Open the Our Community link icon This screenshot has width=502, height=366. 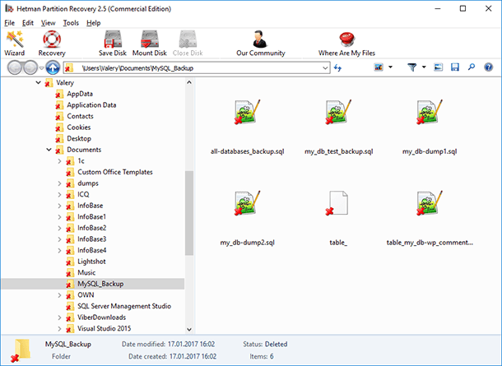pyautogui.click(x=260, y=39)
